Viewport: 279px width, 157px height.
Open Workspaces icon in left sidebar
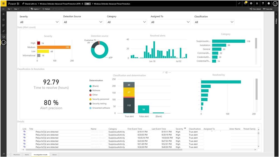coord(3,37)
